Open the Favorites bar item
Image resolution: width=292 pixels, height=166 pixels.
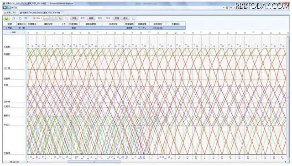coord(10,12)
